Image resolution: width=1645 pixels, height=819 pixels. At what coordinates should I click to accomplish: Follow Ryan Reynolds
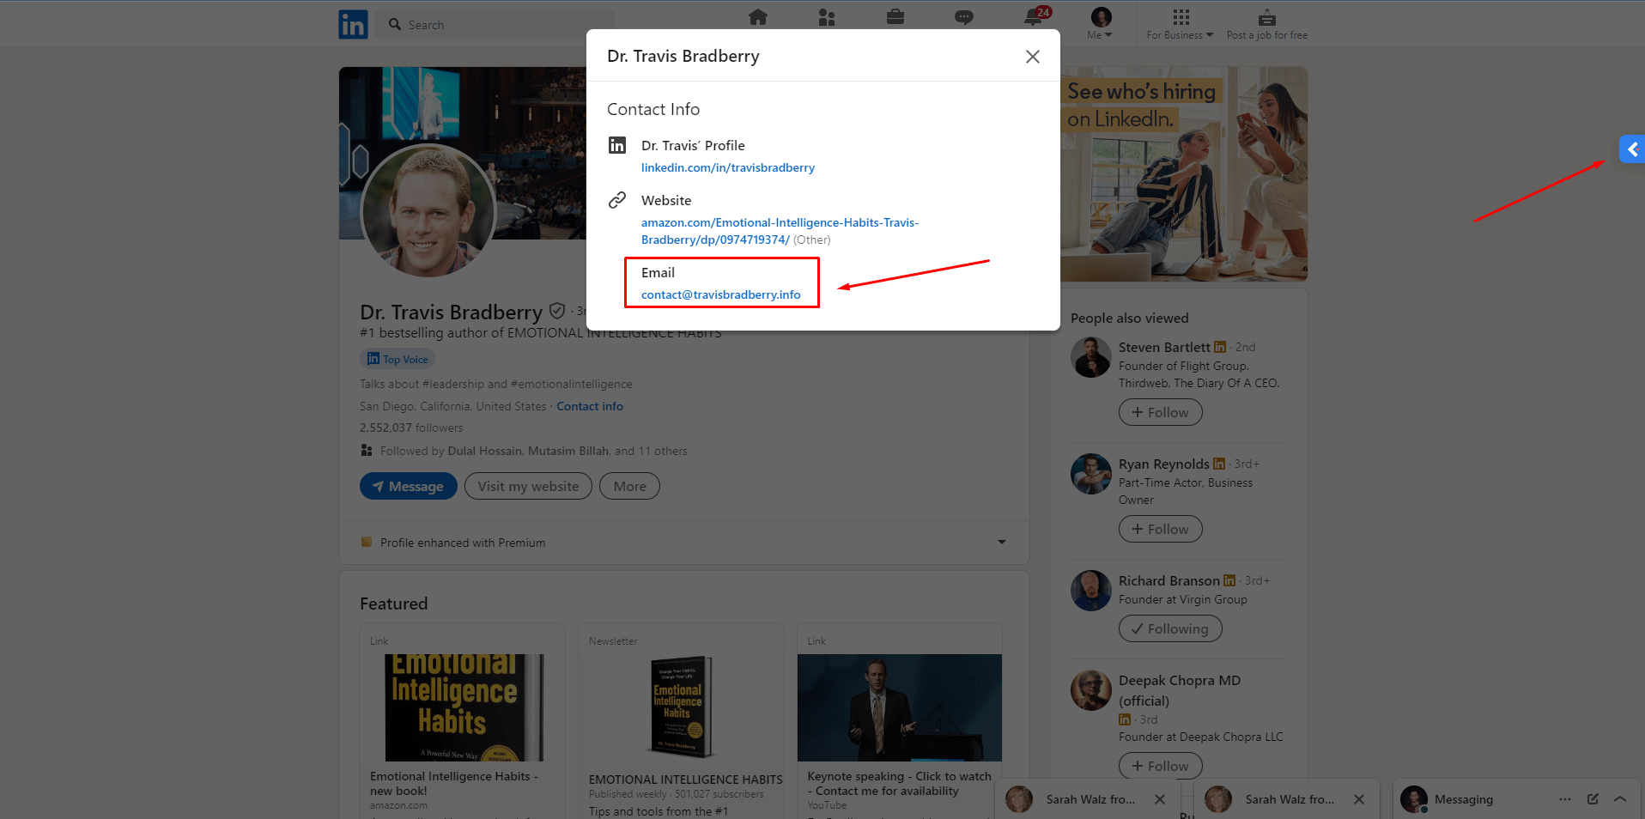click(1160, 529)
